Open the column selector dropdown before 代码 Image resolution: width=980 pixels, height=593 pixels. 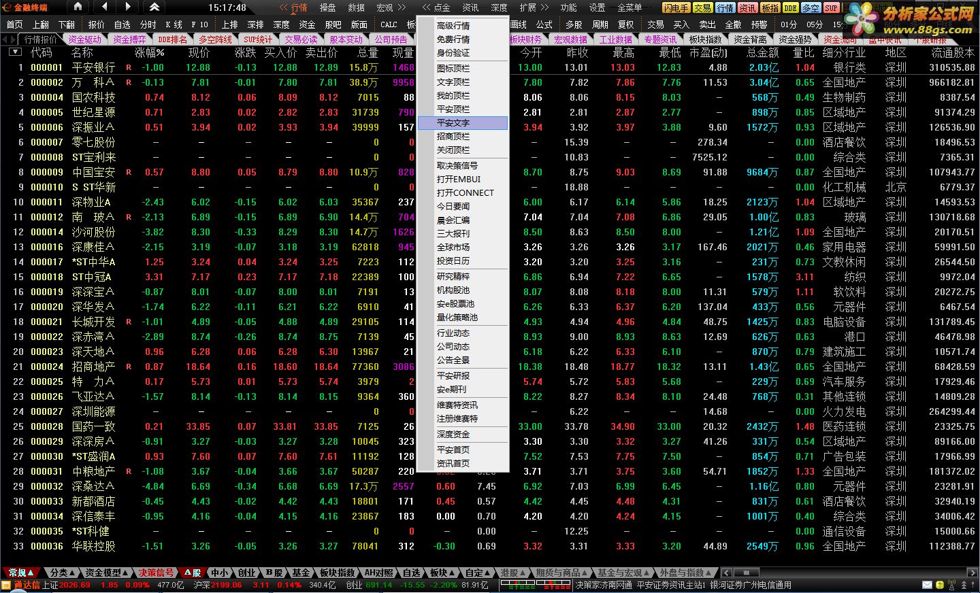coord(14,52)
